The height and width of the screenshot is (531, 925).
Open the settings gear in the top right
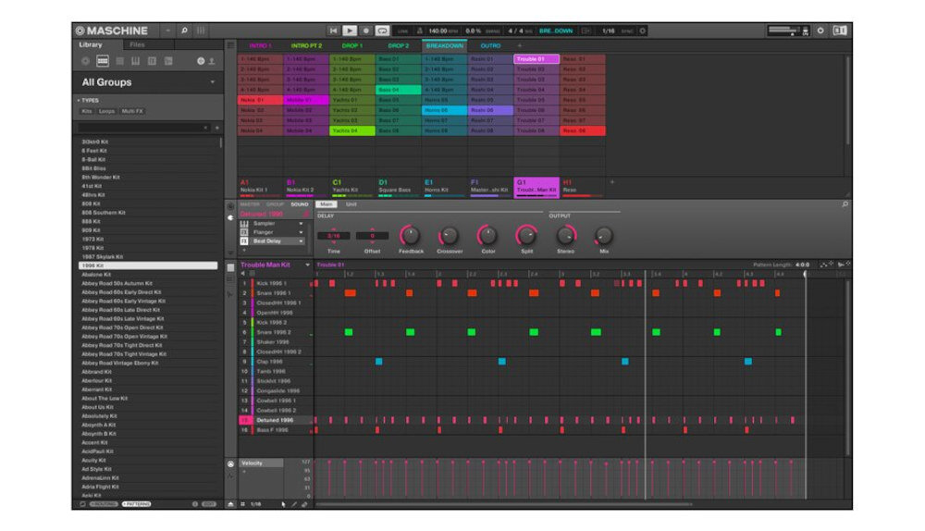[x=820, y=31]
